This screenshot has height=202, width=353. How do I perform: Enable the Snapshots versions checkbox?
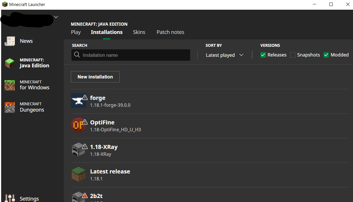click(x=293, y=55)
